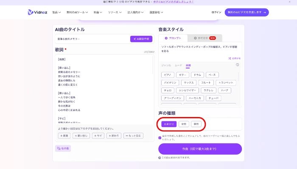
Task: Open the announcement banner link
Action: click(173, 2)
